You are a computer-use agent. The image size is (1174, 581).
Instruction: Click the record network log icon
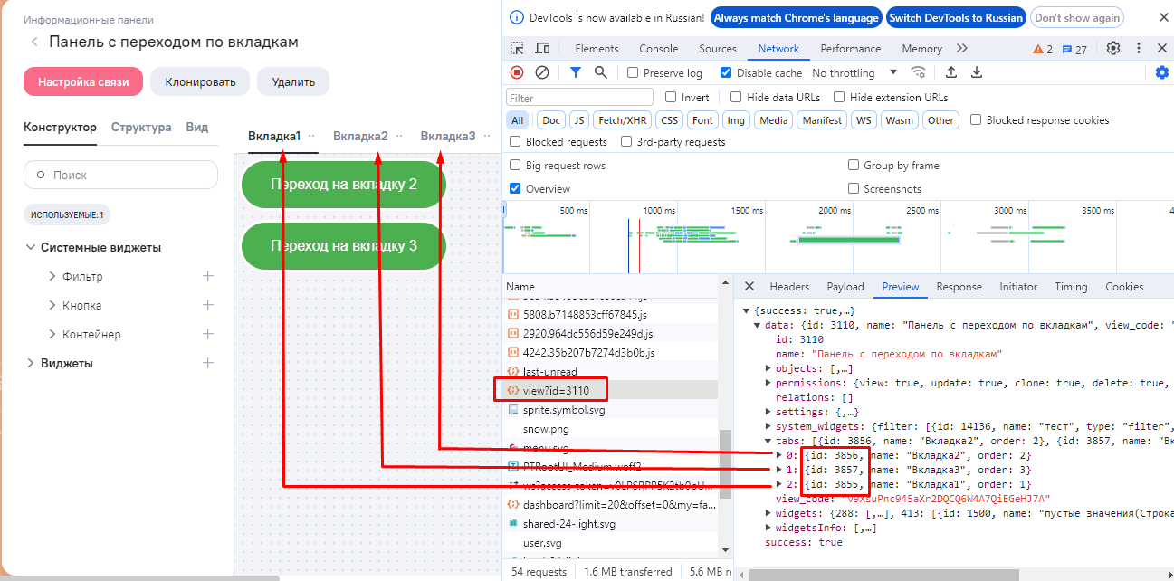point(517,72)
